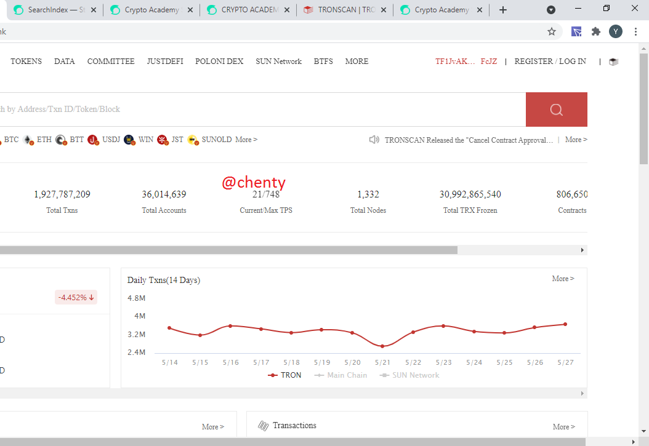Expand the TOKENS navigation menu
This screenshot has width=649, height=446.
pyautogui.click(x=26, y=62)
